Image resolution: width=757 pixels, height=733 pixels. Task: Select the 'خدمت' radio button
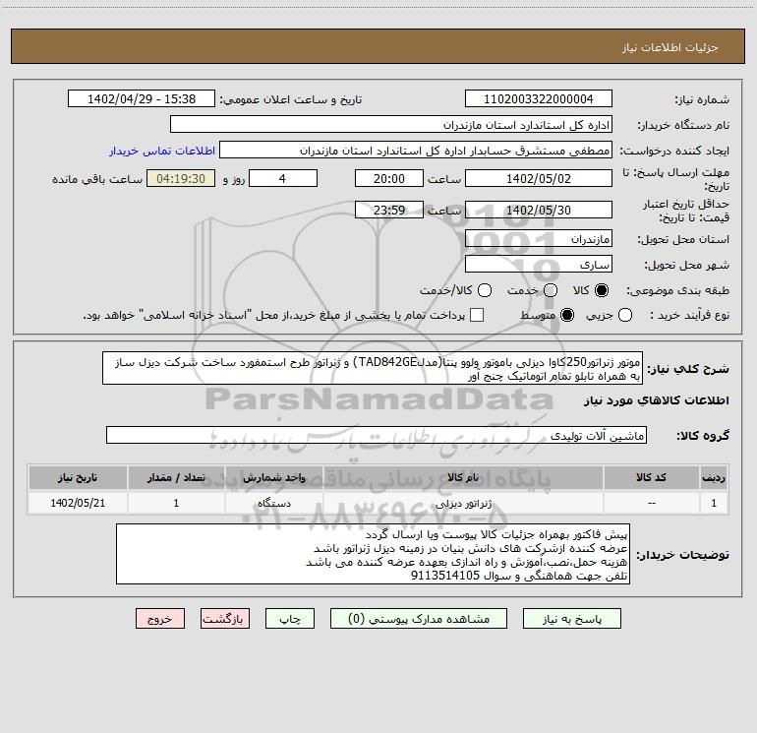[551, 290]
